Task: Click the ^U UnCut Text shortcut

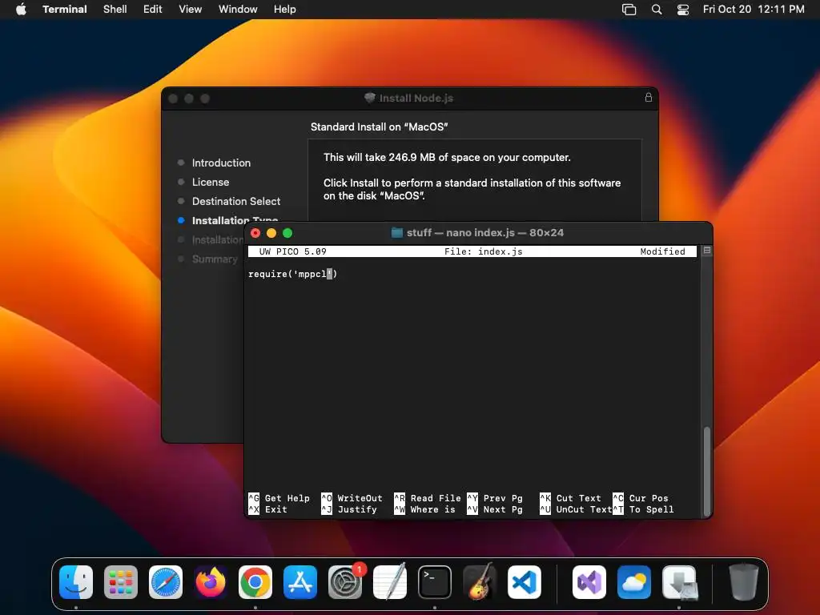Action: point(576,509)
